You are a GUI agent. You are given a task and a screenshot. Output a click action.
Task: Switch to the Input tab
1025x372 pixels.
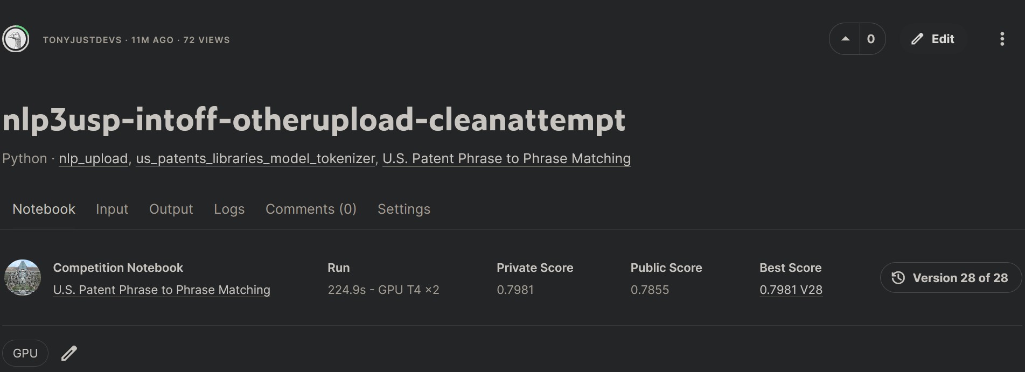[x=112, y=209]
